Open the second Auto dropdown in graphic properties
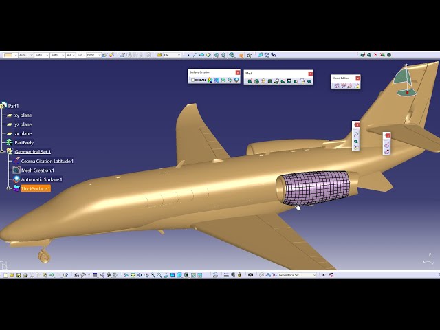 [x=41, y=55]
